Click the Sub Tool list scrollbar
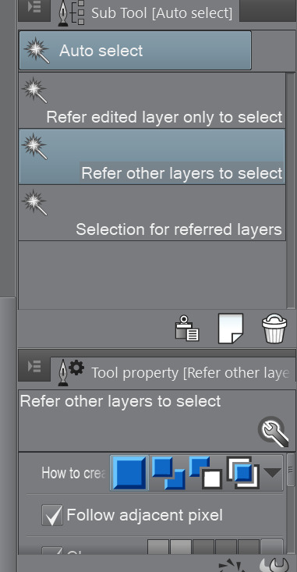297x572 pixels. pos(291,190)
